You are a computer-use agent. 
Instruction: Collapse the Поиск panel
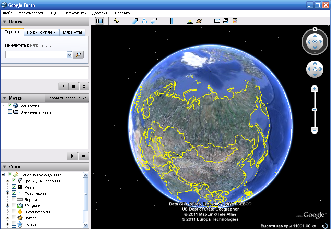click(5, 22)
